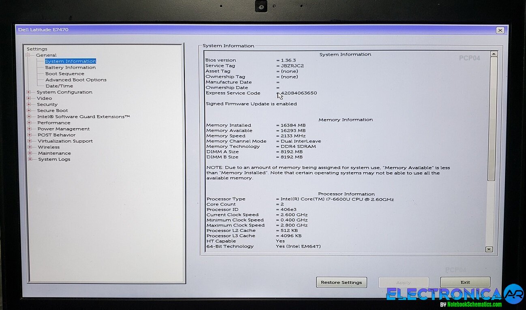Click the System Information scrollbar thumb
Viewport: 526px width, 310px height.
(x=492, y=119)
